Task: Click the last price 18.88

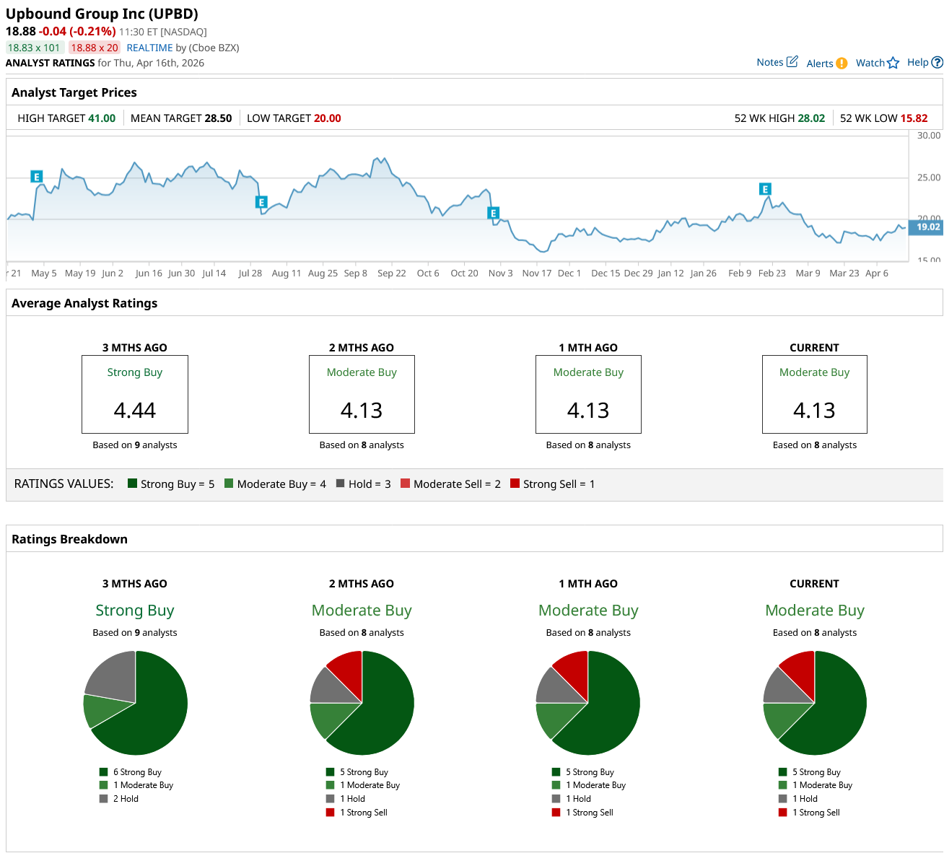Action: (x=20, y=32)
